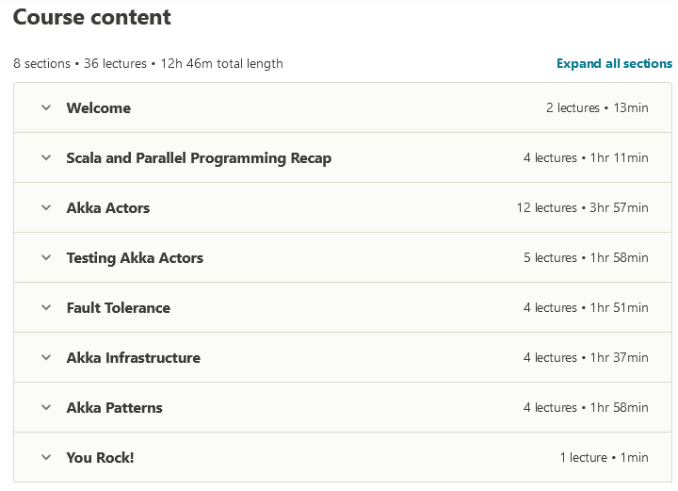Screen dimensions: 678x491
Task: Expand the Fault Tolerance section title
Action: point(118,308)
